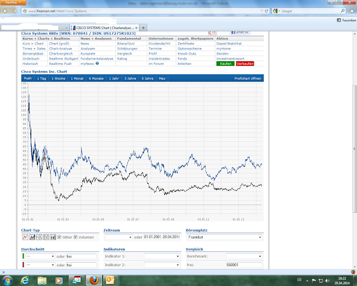Screen dimensions: 357x286
Task: Click the myNews help question-mark icon
Action: pos(97,63)
